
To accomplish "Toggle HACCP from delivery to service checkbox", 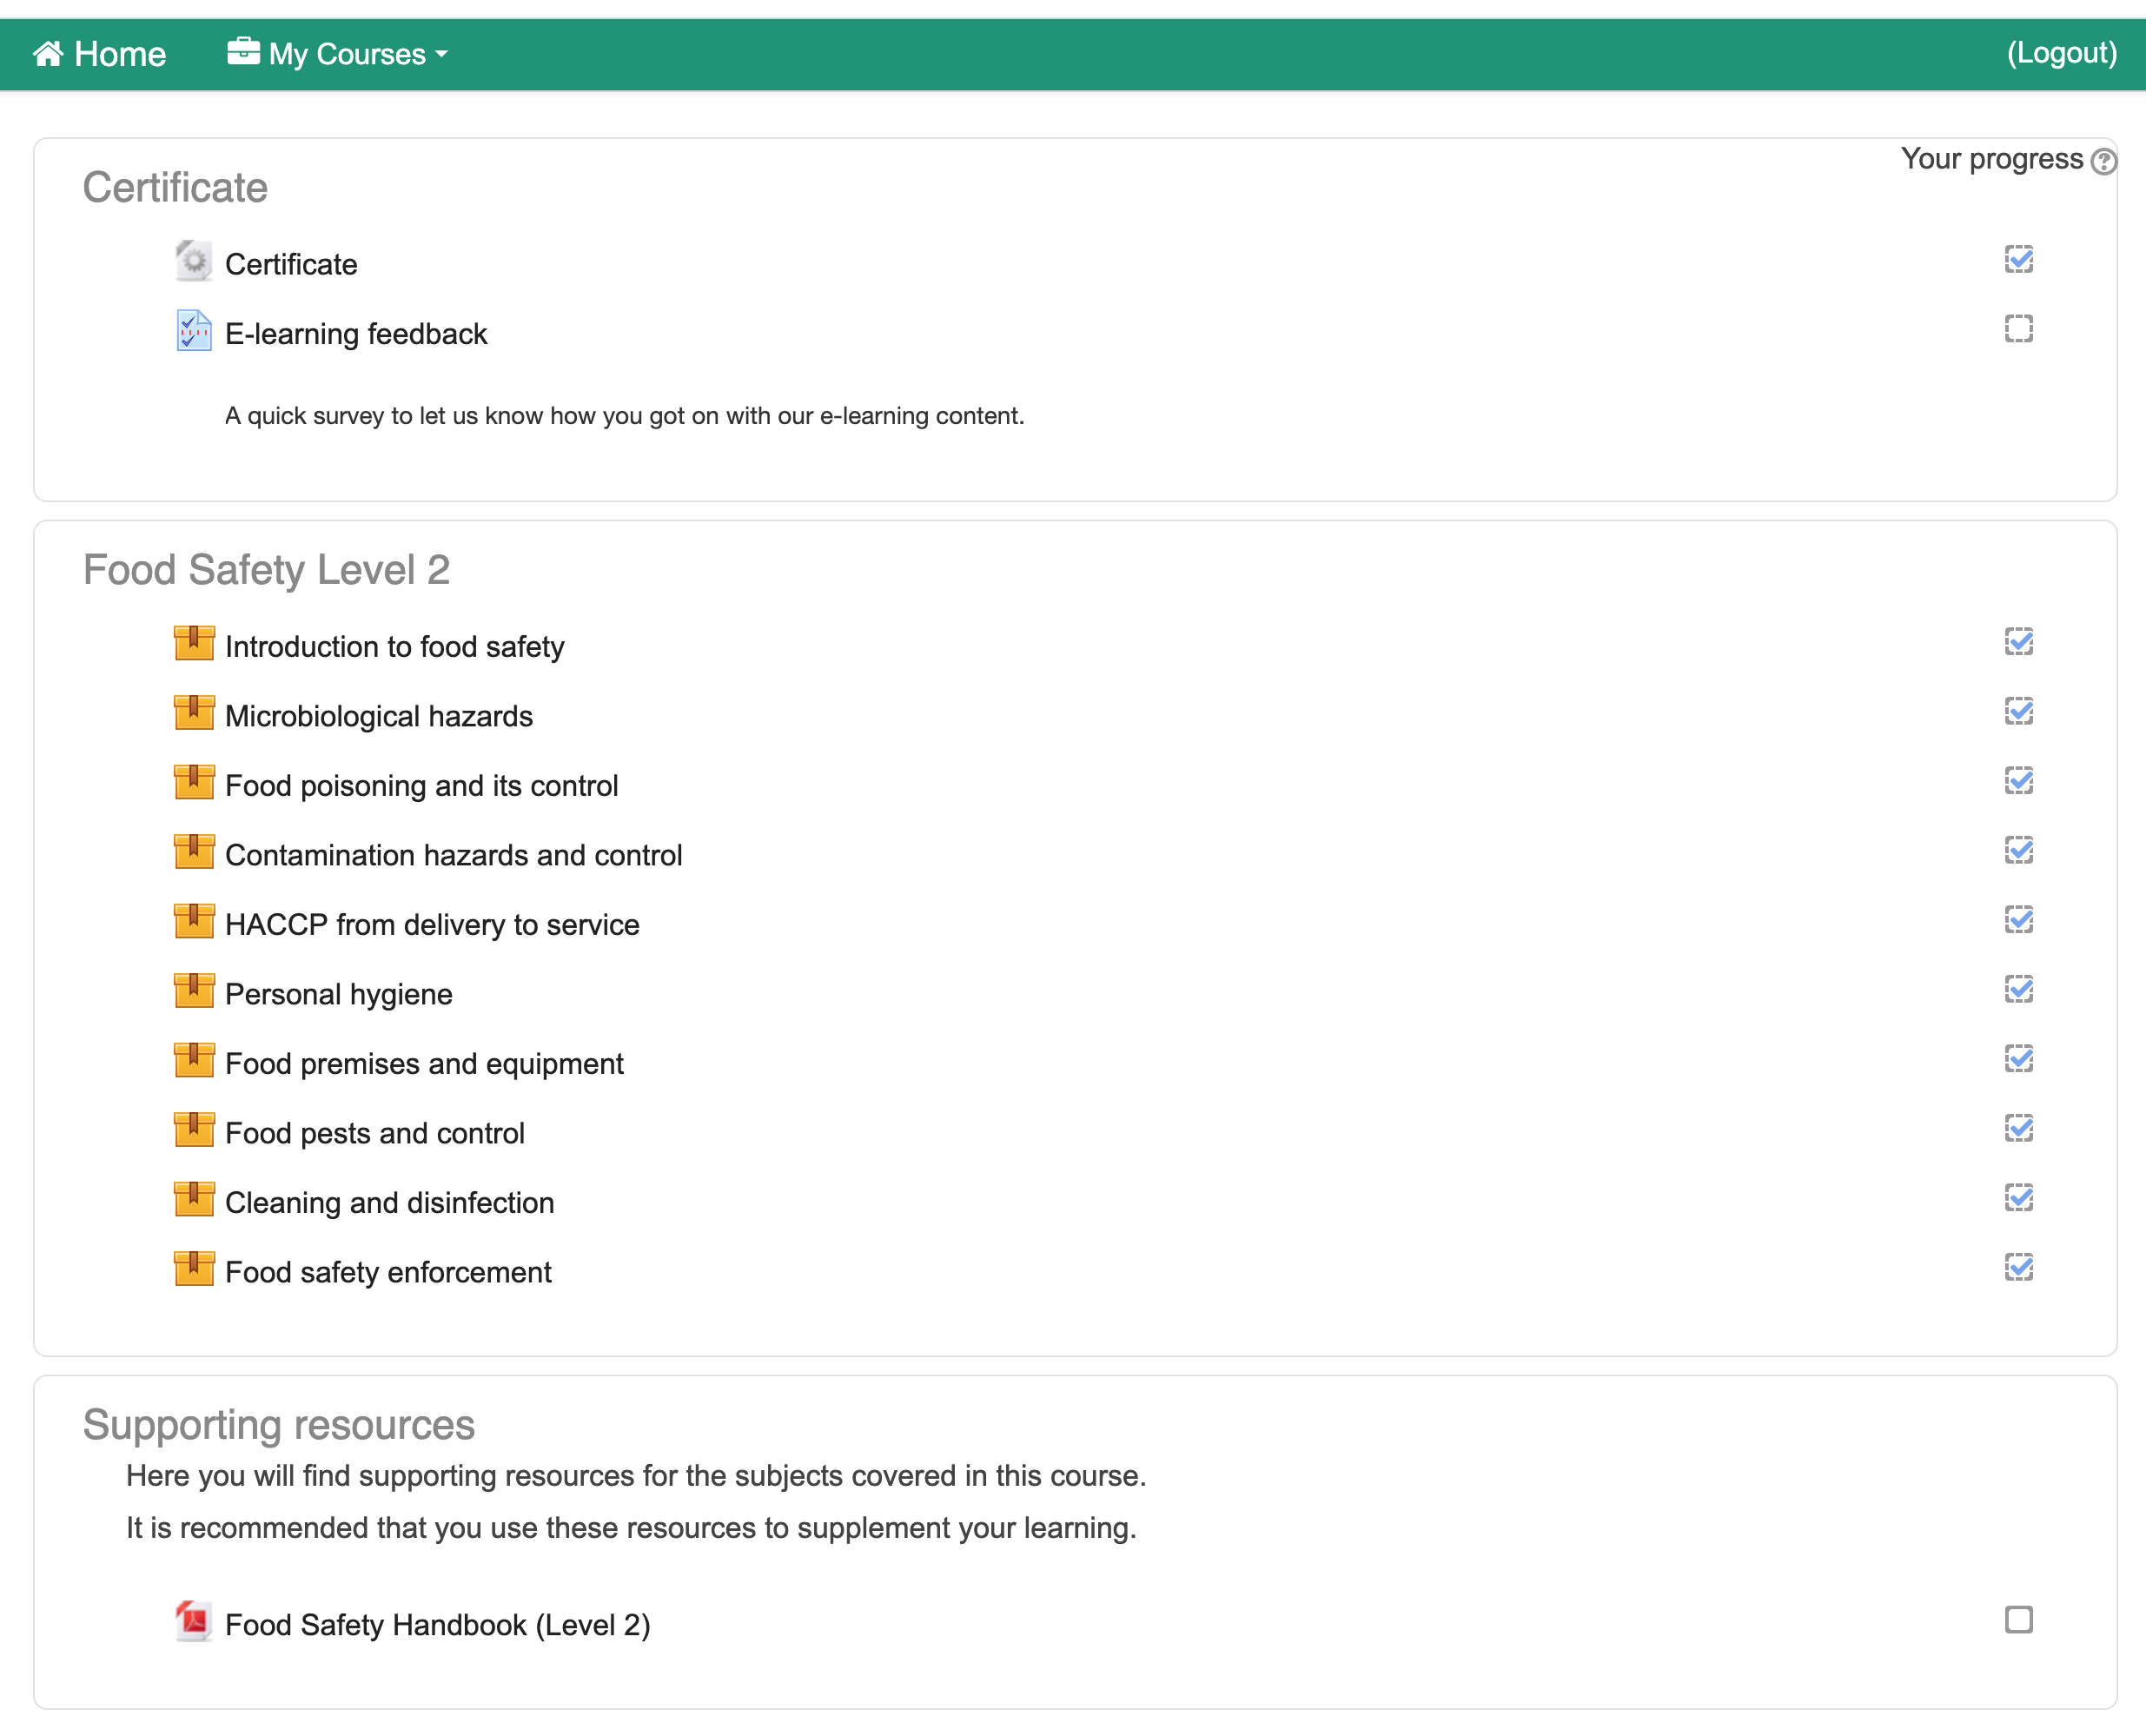I will [2018, 919].
